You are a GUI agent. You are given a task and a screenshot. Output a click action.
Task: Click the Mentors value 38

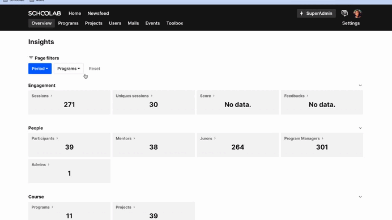click(154, 147)
